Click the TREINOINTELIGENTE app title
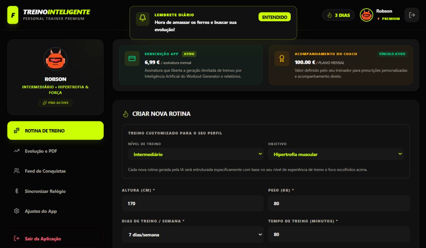This screenshot has height=248, width=426. click(x=56, y=12)
